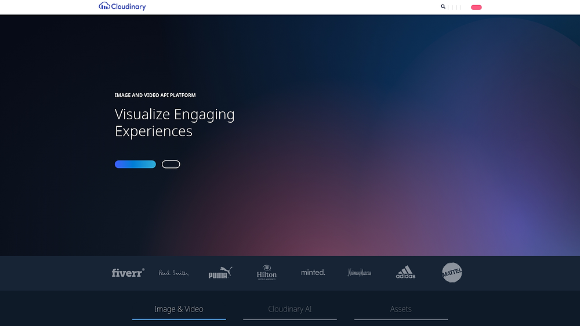The height and width of the screenshot is (326, 580).
Task: Click the Neiman Marcus customer logo
Action: point(359,273)
